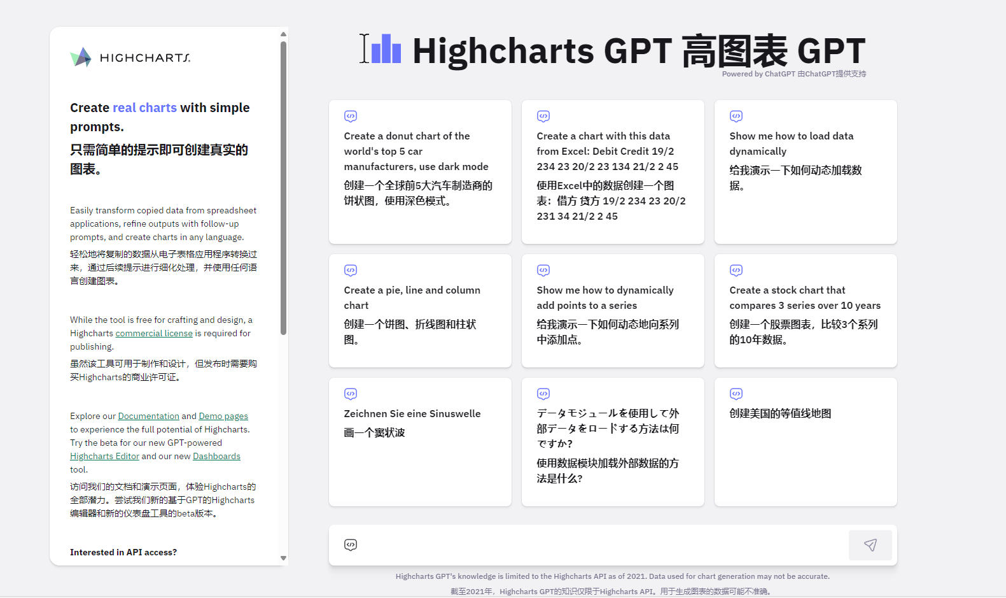
Task: Select 'Zeichnen Sie eine Sinuswelle' prompt
Action: tap(420, 442)
